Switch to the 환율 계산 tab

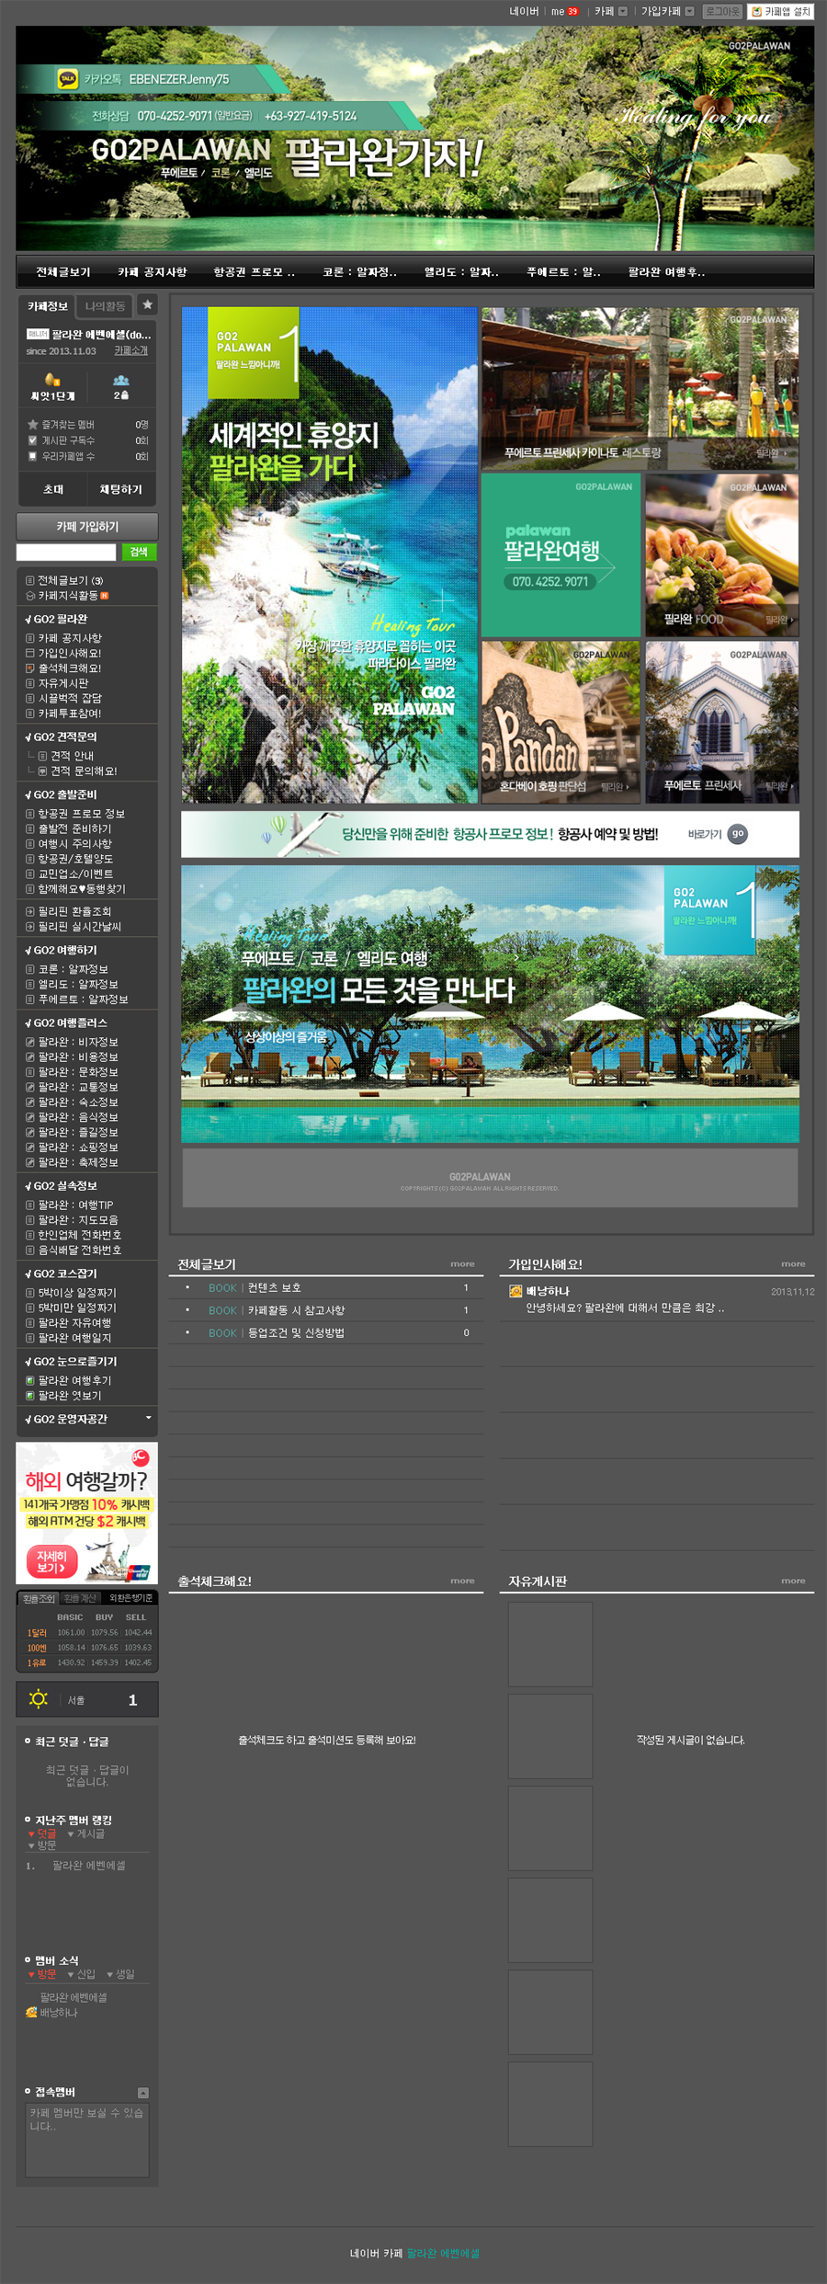click(x=80, y=1598)
